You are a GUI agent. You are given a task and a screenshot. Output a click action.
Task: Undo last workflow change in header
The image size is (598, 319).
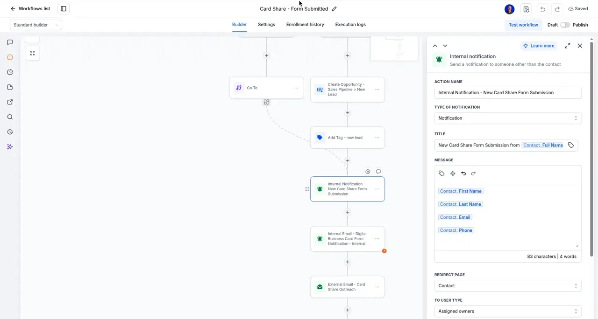542,9
